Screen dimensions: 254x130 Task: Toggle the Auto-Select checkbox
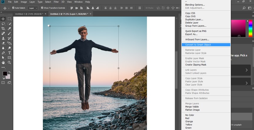click(x=13, y=8)
